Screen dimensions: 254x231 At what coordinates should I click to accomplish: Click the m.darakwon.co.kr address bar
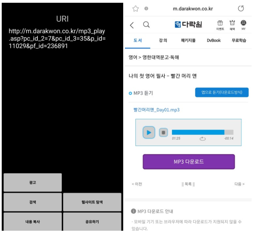tap(193, 9)
